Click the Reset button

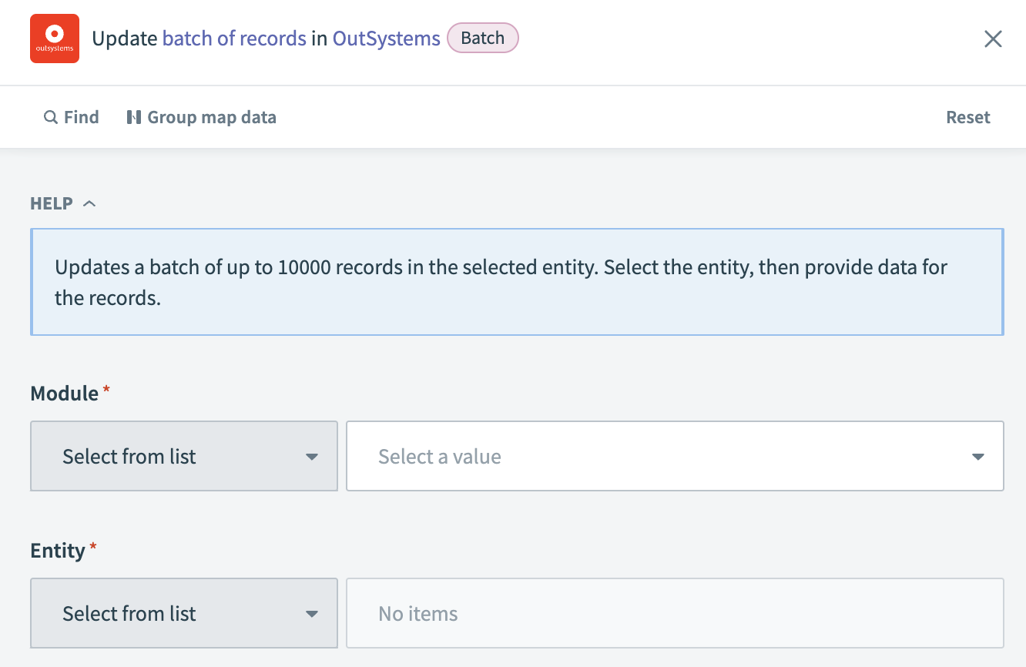pyautogui.click(x=967, y=117)
